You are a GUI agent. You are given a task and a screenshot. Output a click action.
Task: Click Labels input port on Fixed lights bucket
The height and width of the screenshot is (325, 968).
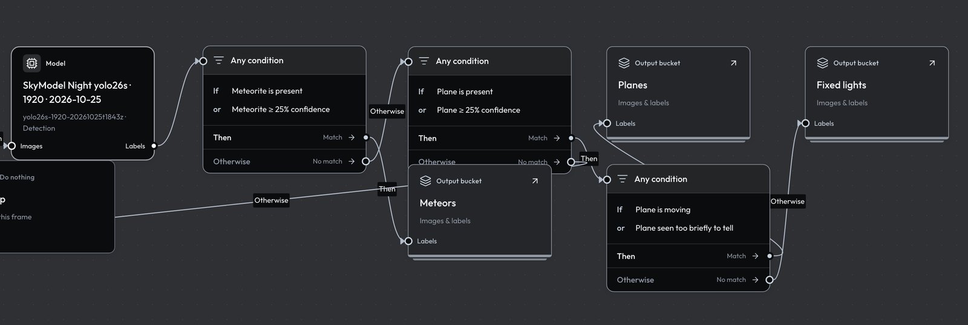click(x=805, y=123)
